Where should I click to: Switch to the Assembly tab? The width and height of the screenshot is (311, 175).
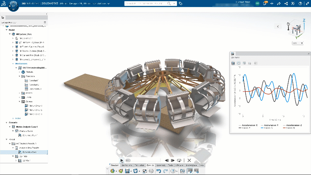tap(161, 165)
